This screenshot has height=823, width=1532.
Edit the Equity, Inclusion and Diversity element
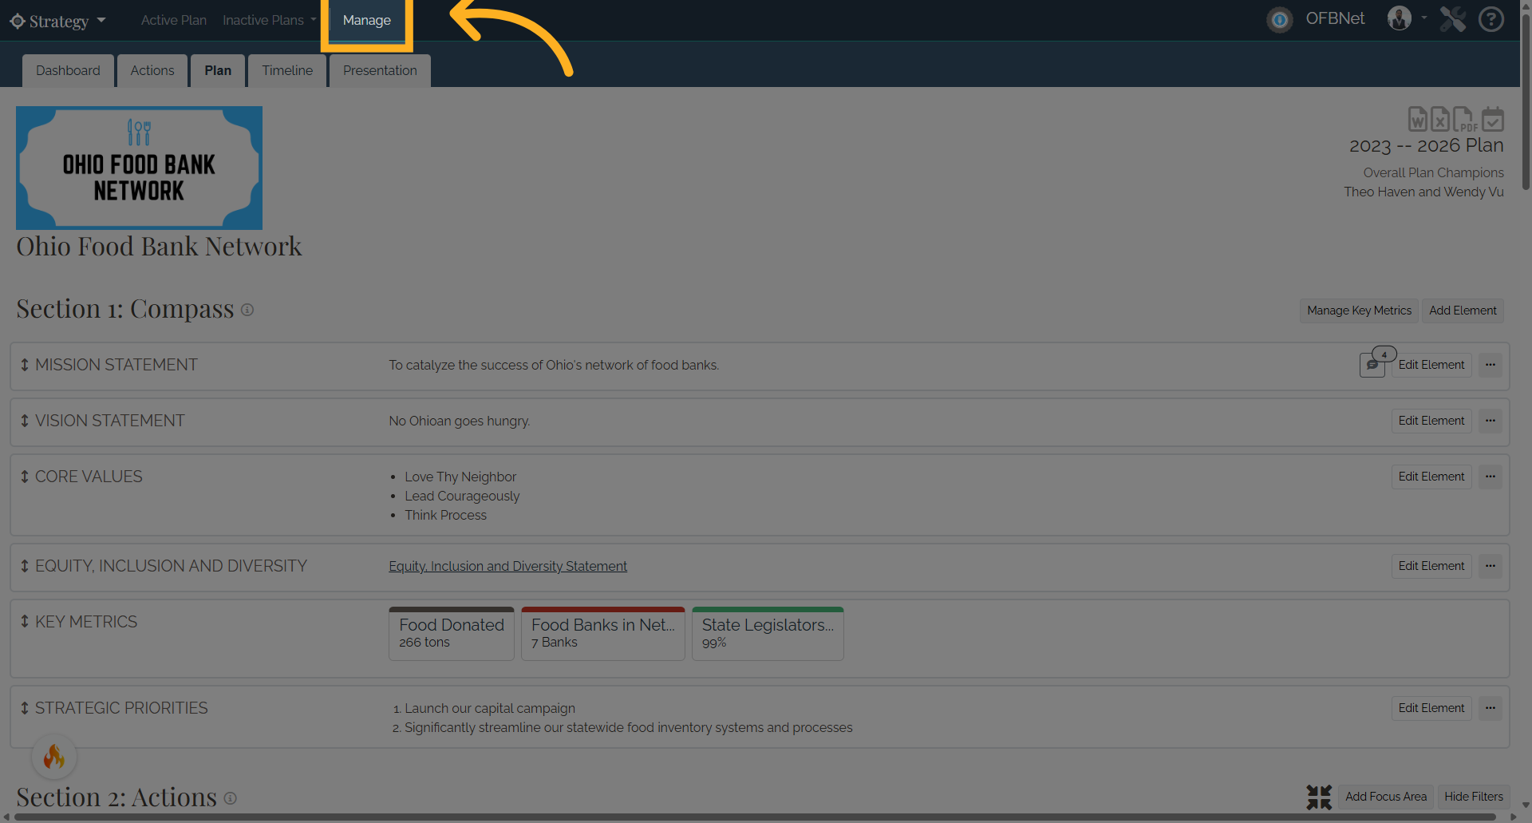click(x=1431, y=566)
